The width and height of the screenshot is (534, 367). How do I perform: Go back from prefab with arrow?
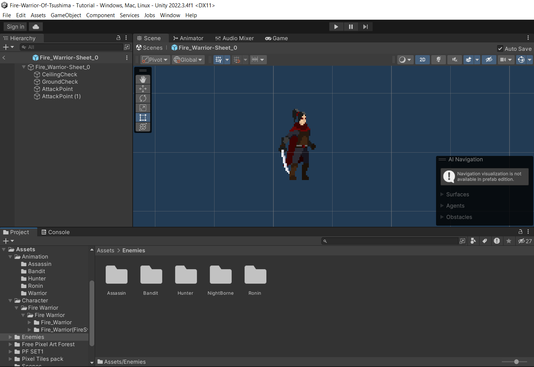point(4,58)
